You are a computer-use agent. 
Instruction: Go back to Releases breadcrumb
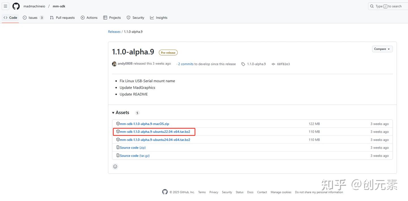[114, 32]
